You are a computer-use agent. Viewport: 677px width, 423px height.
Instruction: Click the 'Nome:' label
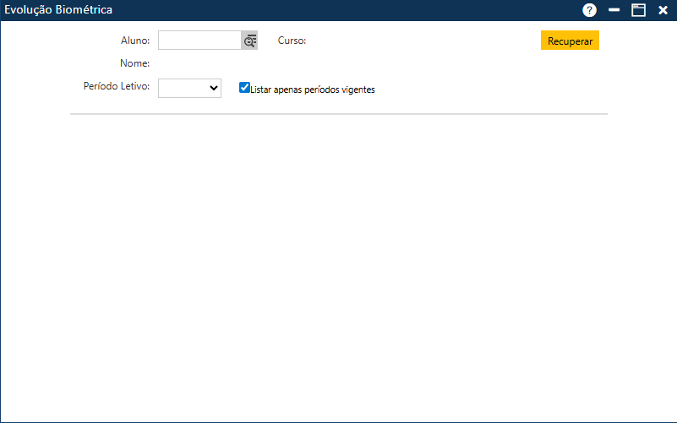(x=134, y=63)
